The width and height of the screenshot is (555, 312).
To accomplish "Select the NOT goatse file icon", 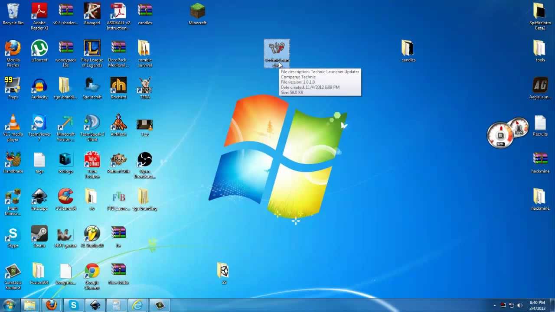I will [66, 237].
